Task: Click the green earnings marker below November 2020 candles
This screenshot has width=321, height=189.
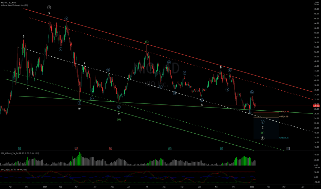Action: point(19,148)
